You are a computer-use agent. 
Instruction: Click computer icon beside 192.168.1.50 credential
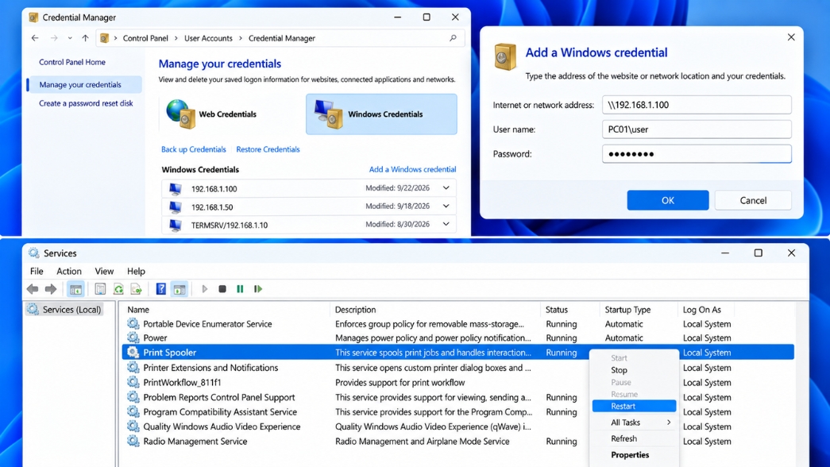pyautogui.click(x=176, y=207)
